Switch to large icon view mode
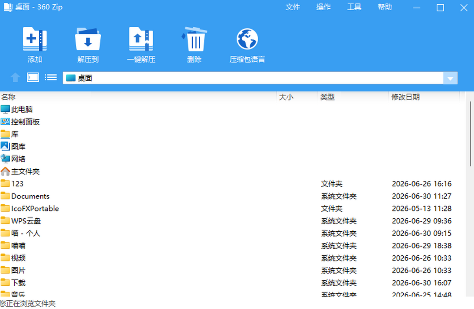 coord(33,77)
